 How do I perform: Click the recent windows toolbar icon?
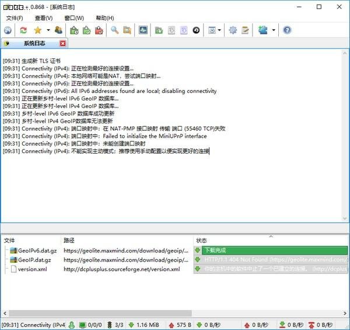click(212, 30)
